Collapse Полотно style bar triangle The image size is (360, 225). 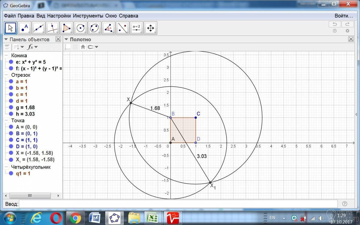67,39
